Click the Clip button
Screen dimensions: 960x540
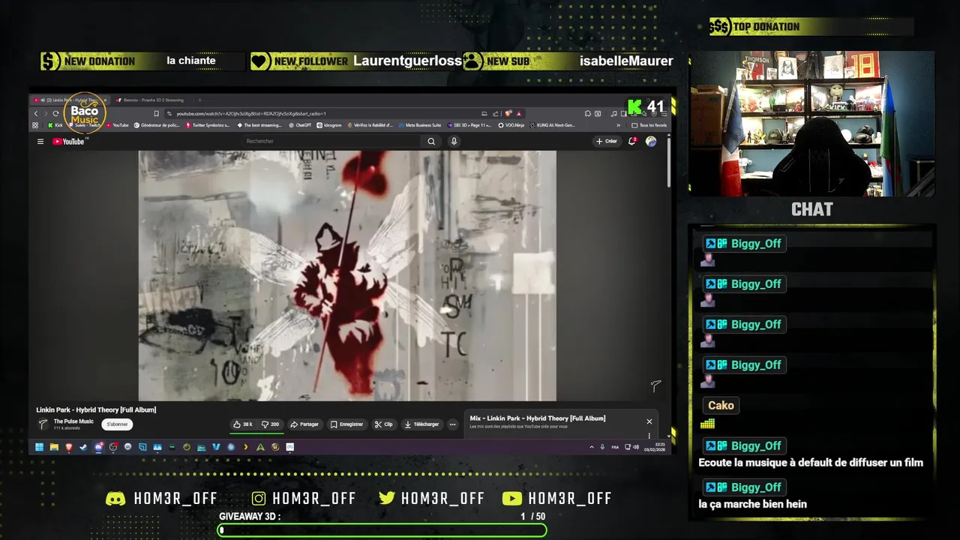tap(384, 424)
